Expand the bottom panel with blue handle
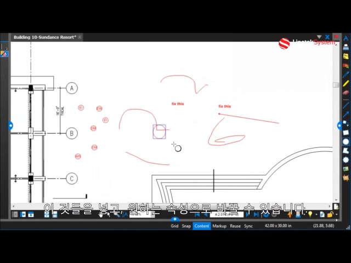Image resolution: width=351 pixels, height=263 pixels. tap(175, 219)
